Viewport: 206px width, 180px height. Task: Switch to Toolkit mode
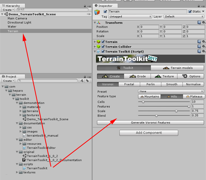124,68
